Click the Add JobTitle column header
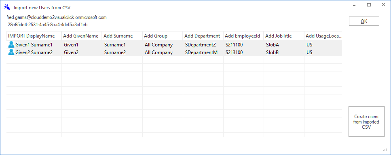 click(x=284, y=36)
